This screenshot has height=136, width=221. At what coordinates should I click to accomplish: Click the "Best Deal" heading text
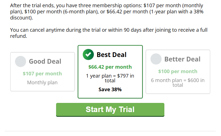click(x=111, y=55)
